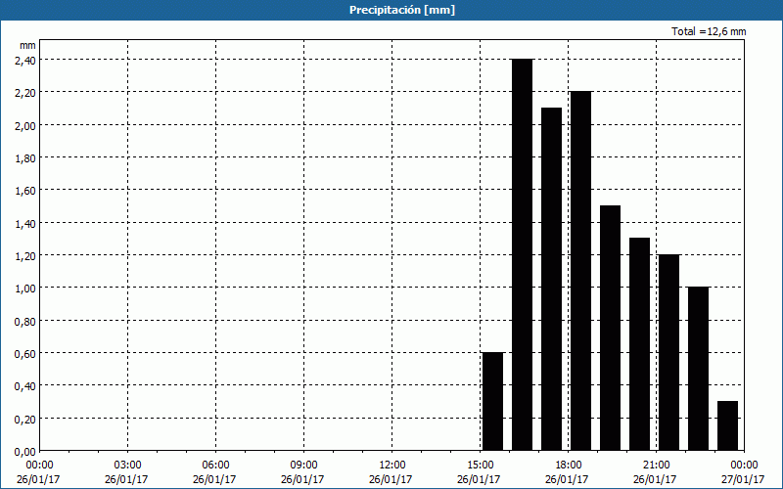The height and width of the screenshot is (489, 783).
Task: Click the 1,60 y-axis value
Action: (x=25, y=191)
